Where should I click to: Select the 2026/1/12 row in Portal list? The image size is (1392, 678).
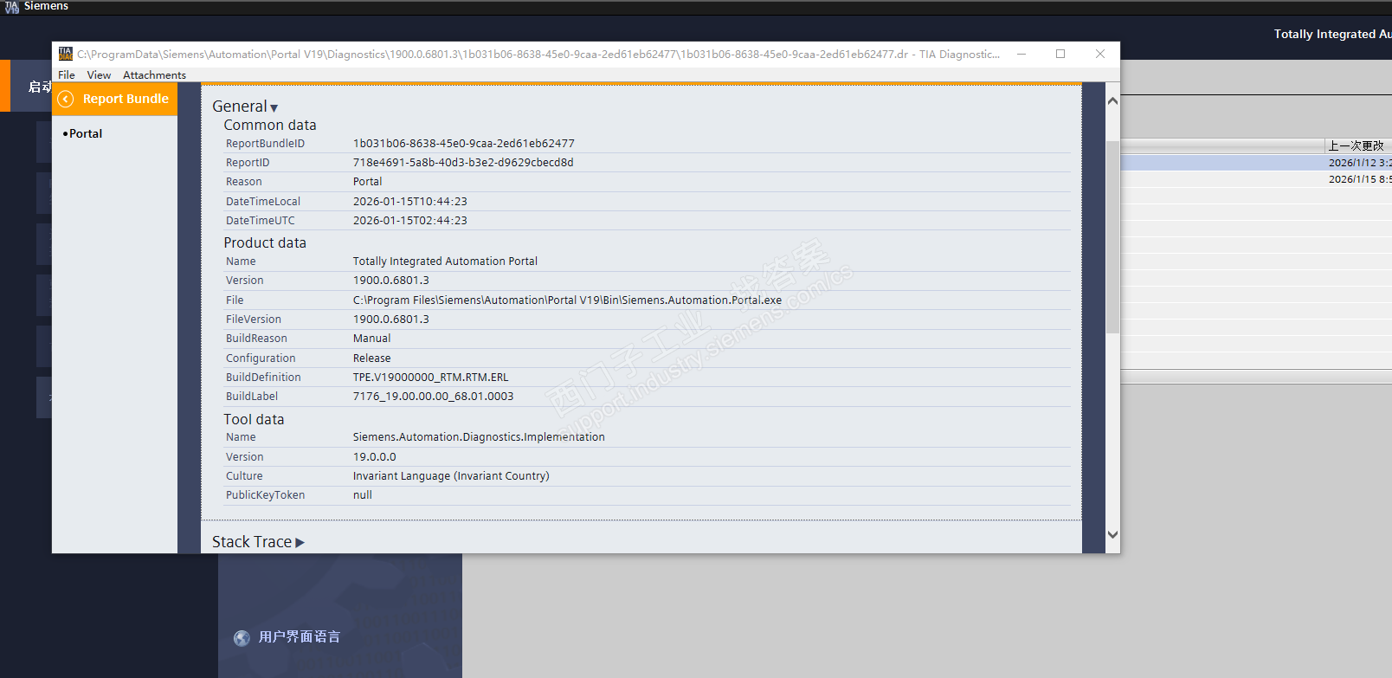pyautogui.click(x=1256, y=163)
